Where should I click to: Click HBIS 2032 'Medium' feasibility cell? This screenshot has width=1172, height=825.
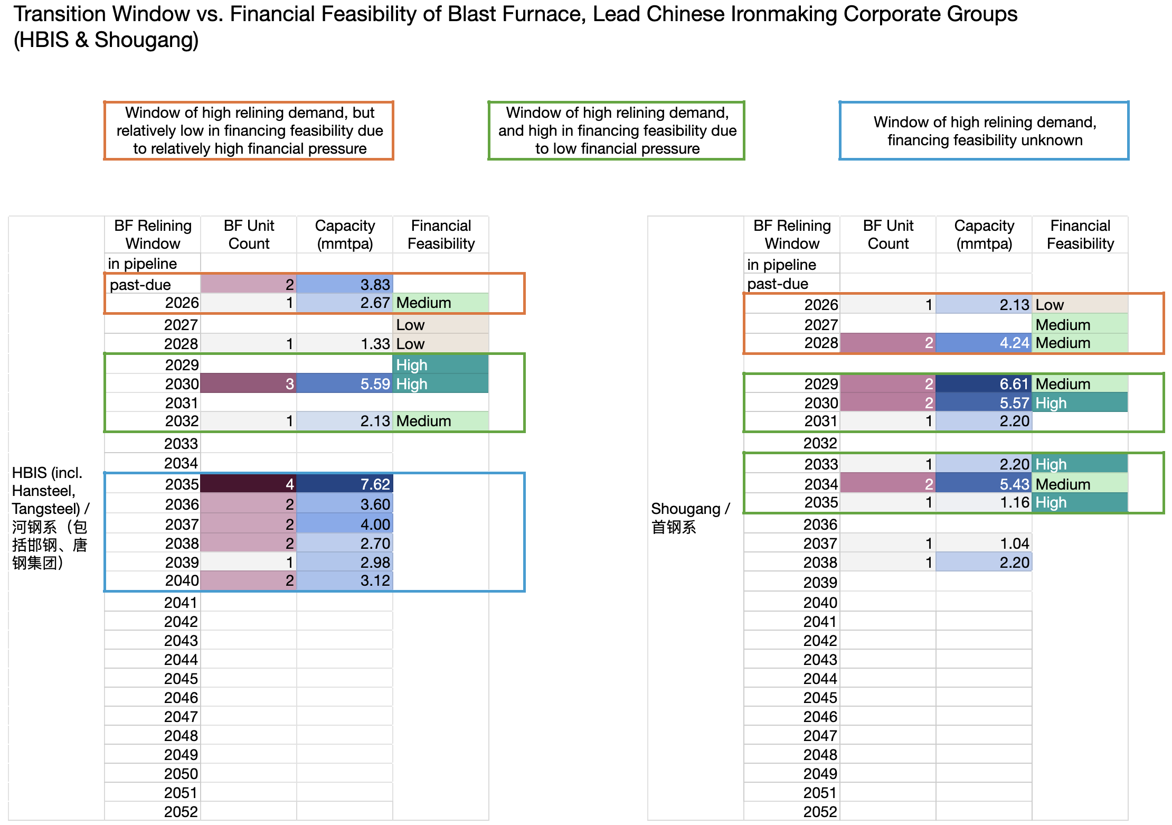coord(441,421)
